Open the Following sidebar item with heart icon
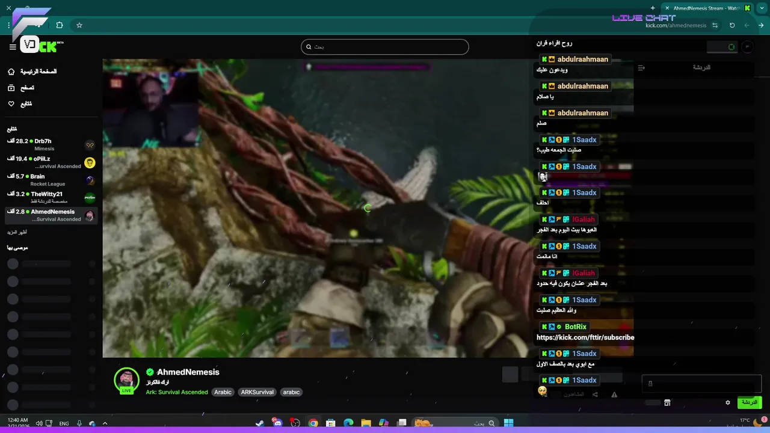Viewport: 770px width, 433px height. click(x=20, y=104)
